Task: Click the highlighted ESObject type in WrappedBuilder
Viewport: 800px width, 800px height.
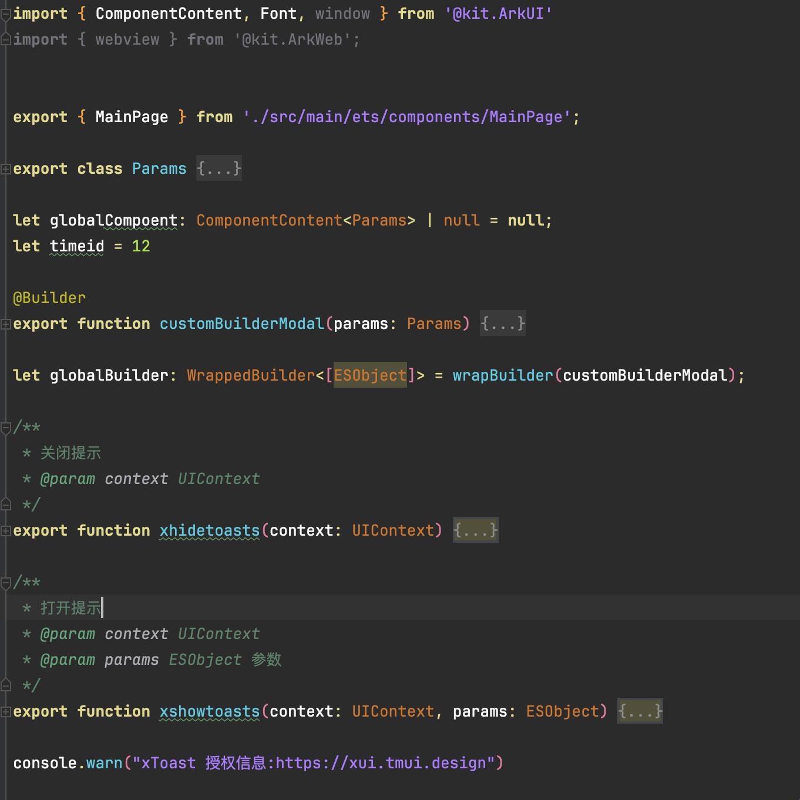Action: [370, 375]
